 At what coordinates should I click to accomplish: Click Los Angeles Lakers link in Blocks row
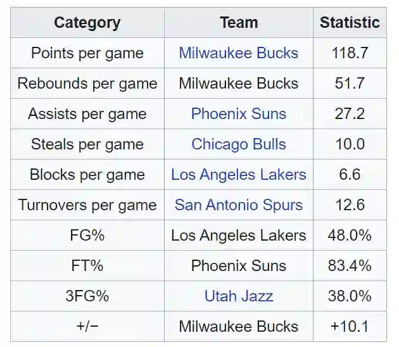pyautogui.click(x=238, y=175)
